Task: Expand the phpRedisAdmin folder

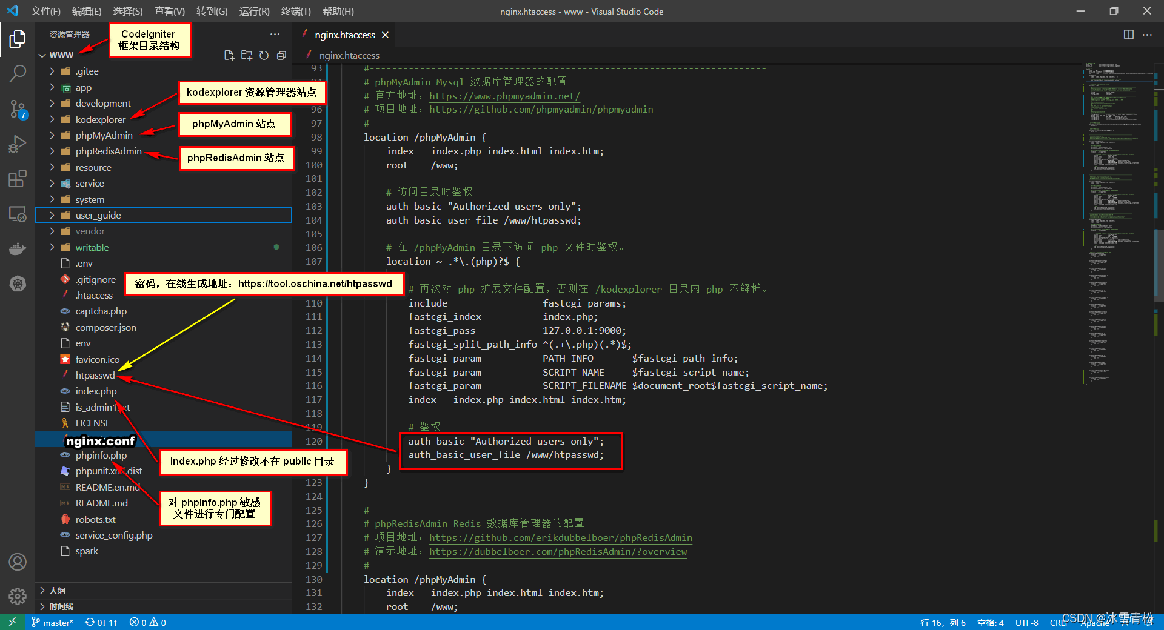Action: [x=52, y=151]
